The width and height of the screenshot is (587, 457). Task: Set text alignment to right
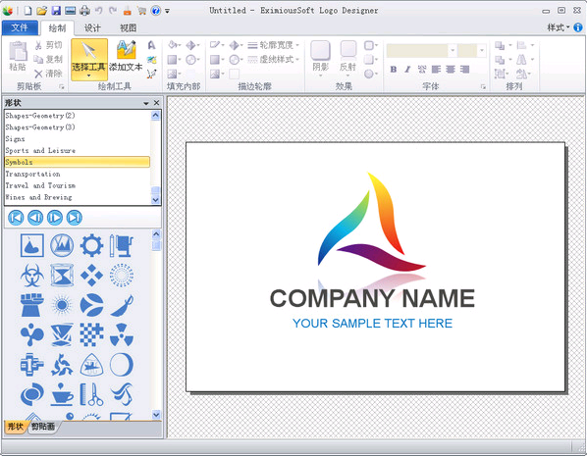[x=464, y=70]
